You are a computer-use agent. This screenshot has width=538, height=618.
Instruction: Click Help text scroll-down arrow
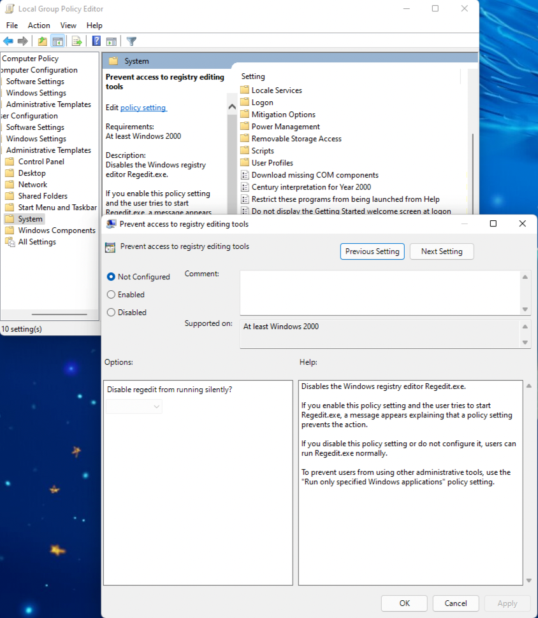tap(529, 580)
